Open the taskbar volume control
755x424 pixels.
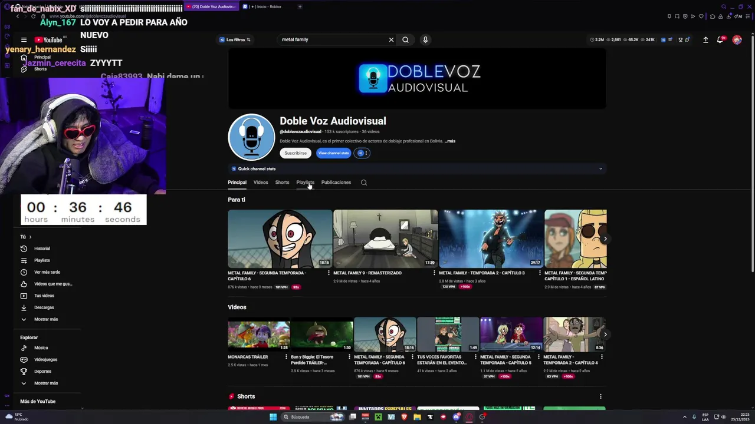723,417
